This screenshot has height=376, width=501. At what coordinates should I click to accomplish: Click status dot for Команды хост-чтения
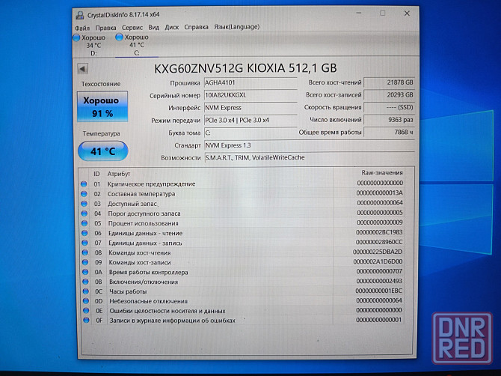85,252
